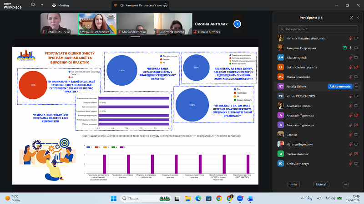
Task: Toggle microphone for Наталія Мацейко (Host, me)
Action: click(350, 39)
